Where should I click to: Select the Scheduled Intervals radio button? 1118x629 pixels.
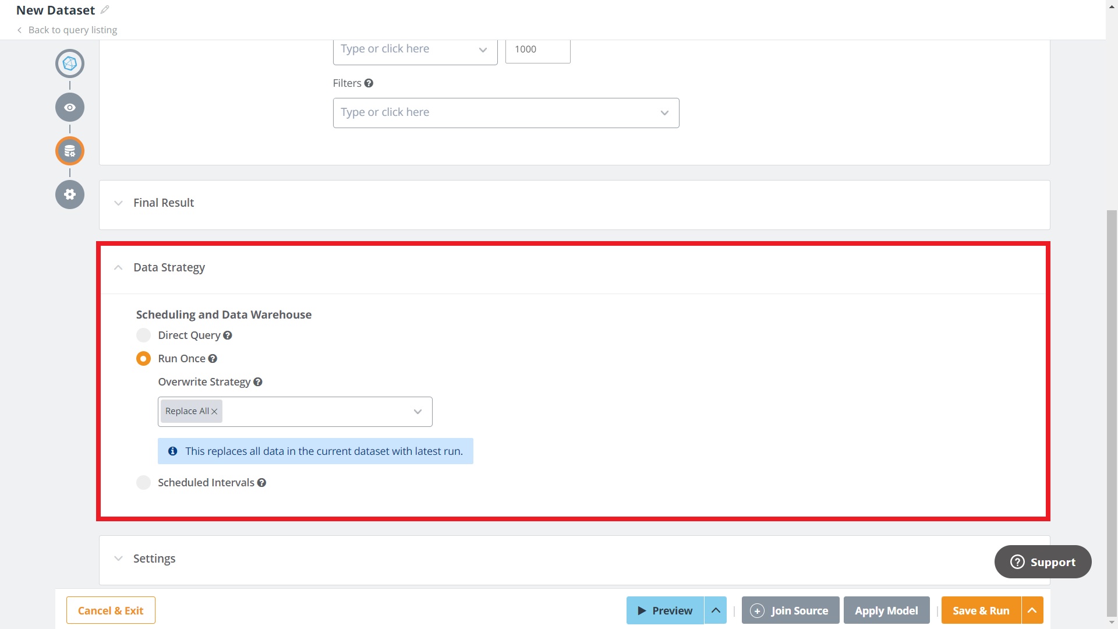coord(143,482)
